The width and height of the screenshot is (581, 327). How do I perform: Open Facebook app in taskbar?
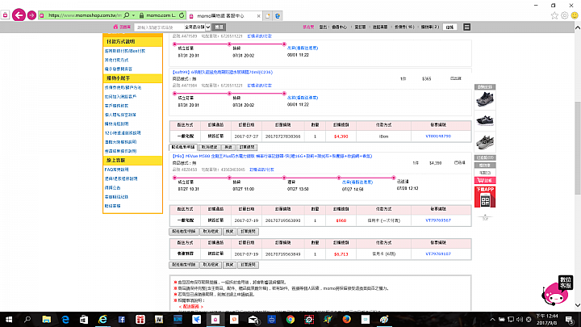(122, 319)
